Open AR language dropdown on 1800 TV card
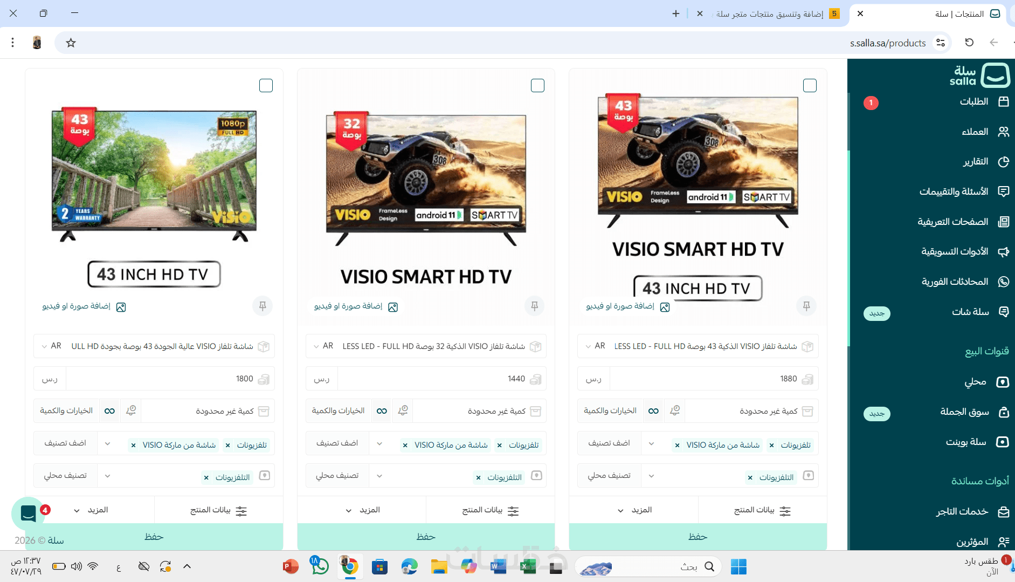 pyautogui.click(x=51, y=346)
